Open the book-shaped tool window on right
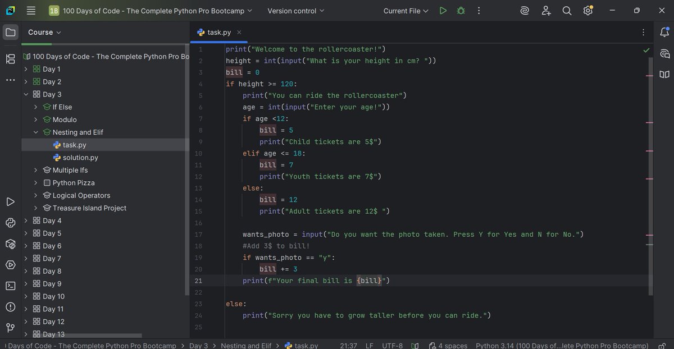The height and width of the screenshot is (349, 674). [x=664, y=74]
